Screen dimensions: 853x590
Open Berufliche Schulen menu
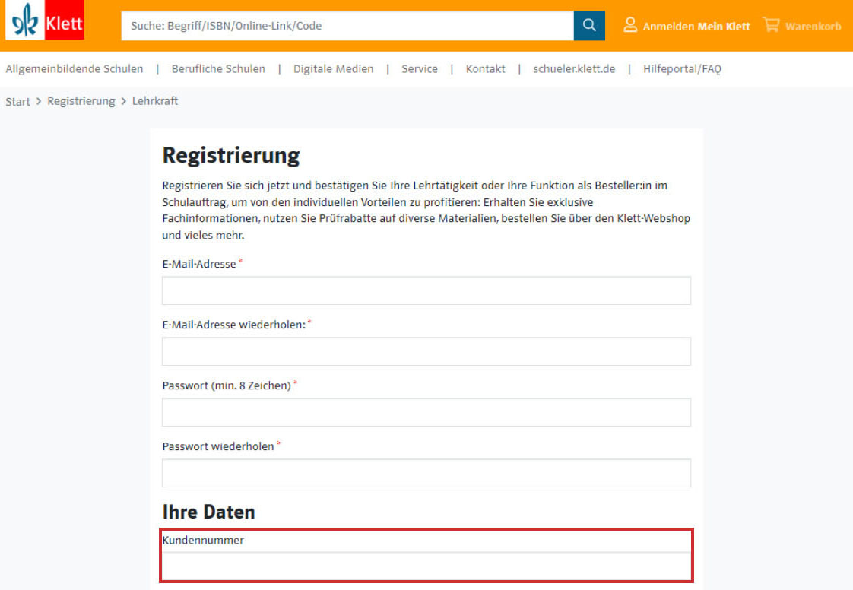click(x=218, y=69)
